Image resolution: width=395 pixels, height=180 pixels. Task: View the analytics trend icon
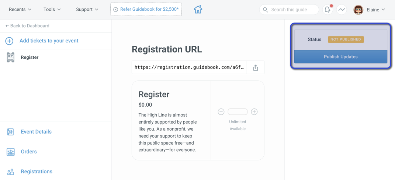pos(342,10)
